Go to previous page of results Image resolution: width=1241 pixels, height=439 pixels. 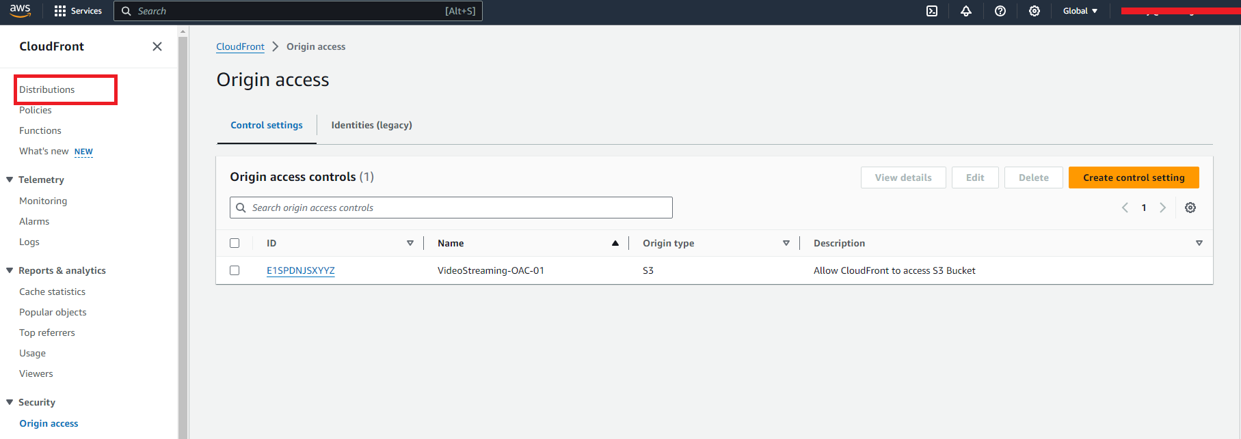click(1125, 208)
